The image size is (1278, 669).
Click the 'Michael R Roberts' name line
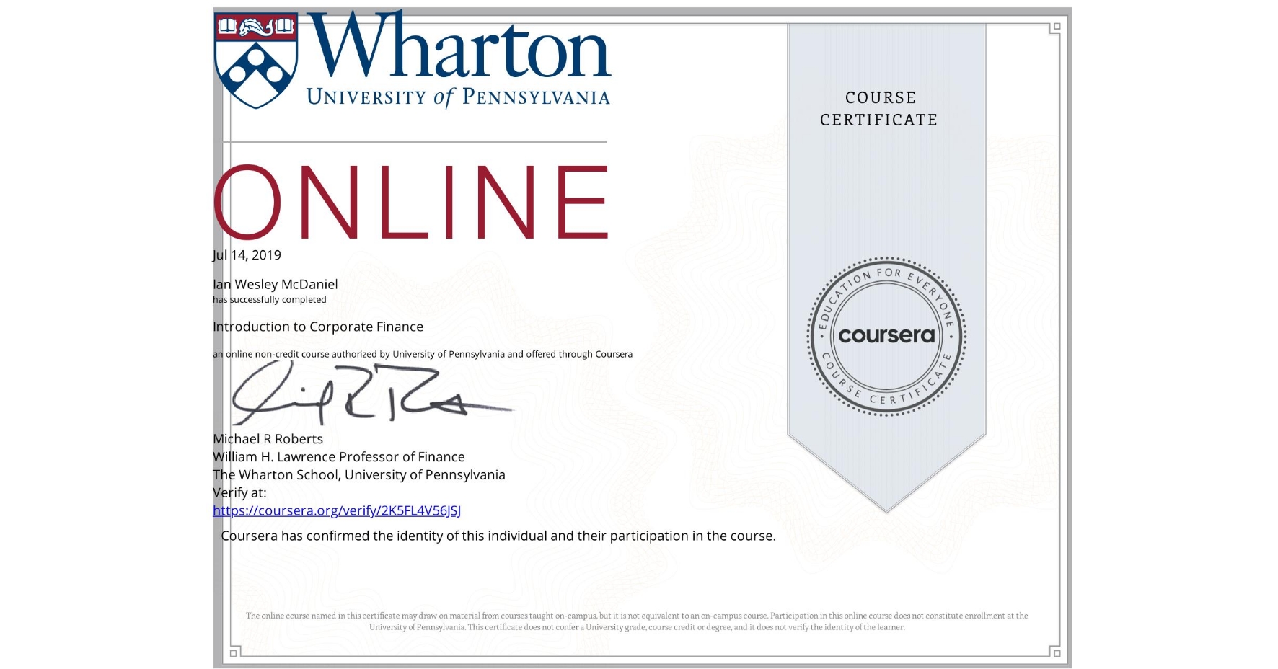pos(268,439)
